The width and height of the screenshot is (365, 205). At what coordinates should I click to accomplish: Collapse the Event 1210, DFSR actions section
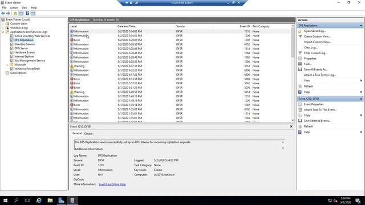click(361, 99)
